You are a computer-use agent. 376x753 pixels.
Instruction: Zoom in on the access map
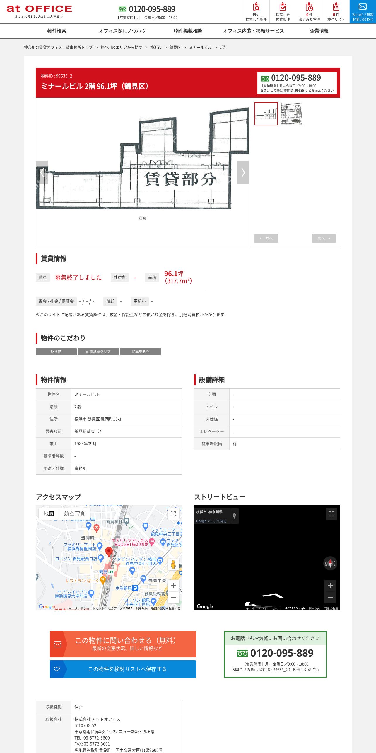[x=173, y=586]
